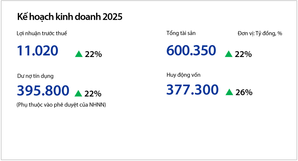Click the 26% growth percentage
Viewport: 298px width, 161px height.
tap(244, 93)
